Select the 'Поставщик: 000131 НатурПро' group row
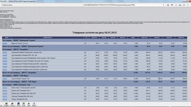Screen dimensions: 191x107 point(95,49)
